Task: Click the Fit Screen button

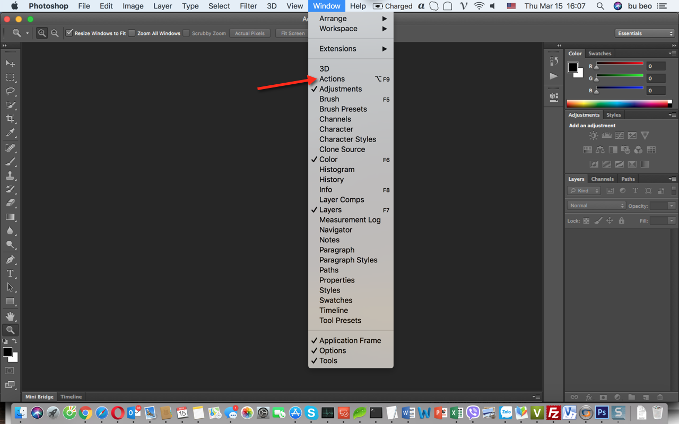Action: point(293,33)
